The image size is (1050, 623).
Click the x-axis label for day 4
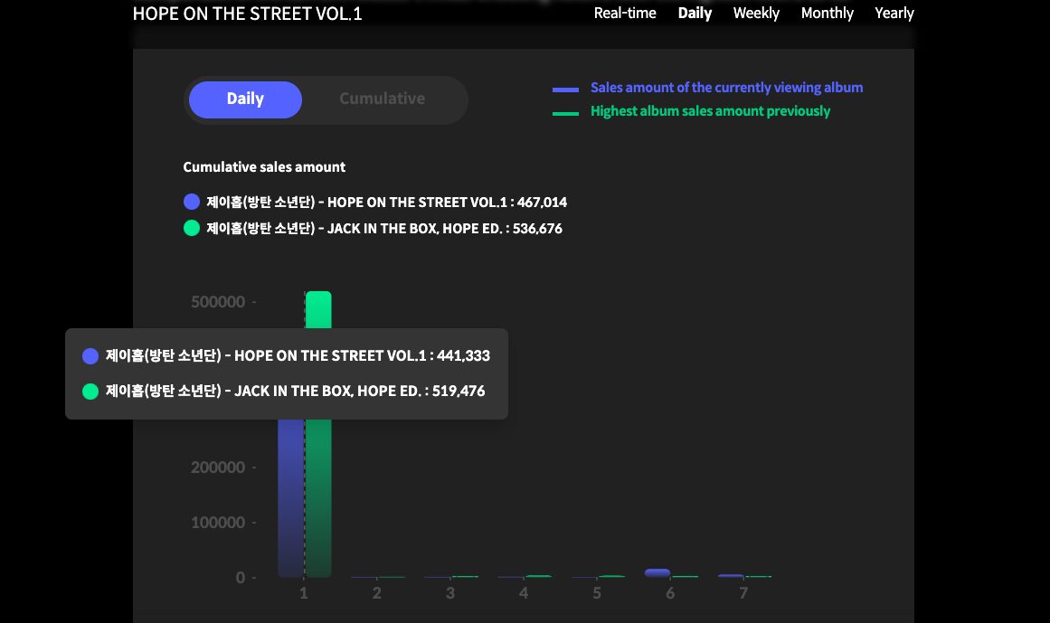pyautogui.click(x=524, y=593)
